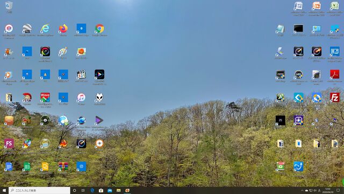The image size is (344, 194).
Task: Open the Microsoft Excel shortcut
Action: (335, 6)
